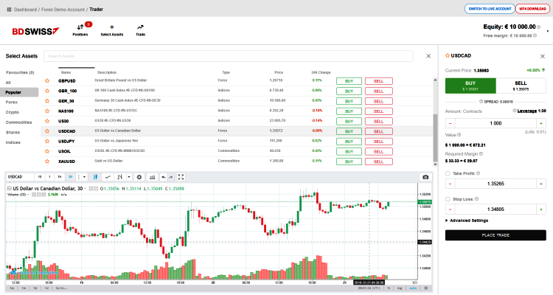
Task: Close the USDCAD trade panel
Action: coord(543,56)
